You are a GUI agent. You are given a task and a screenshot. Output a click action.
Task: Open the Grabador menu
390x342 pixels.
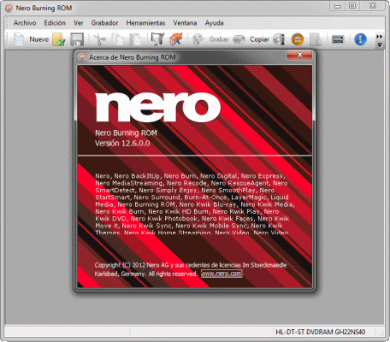click(104, 23)
